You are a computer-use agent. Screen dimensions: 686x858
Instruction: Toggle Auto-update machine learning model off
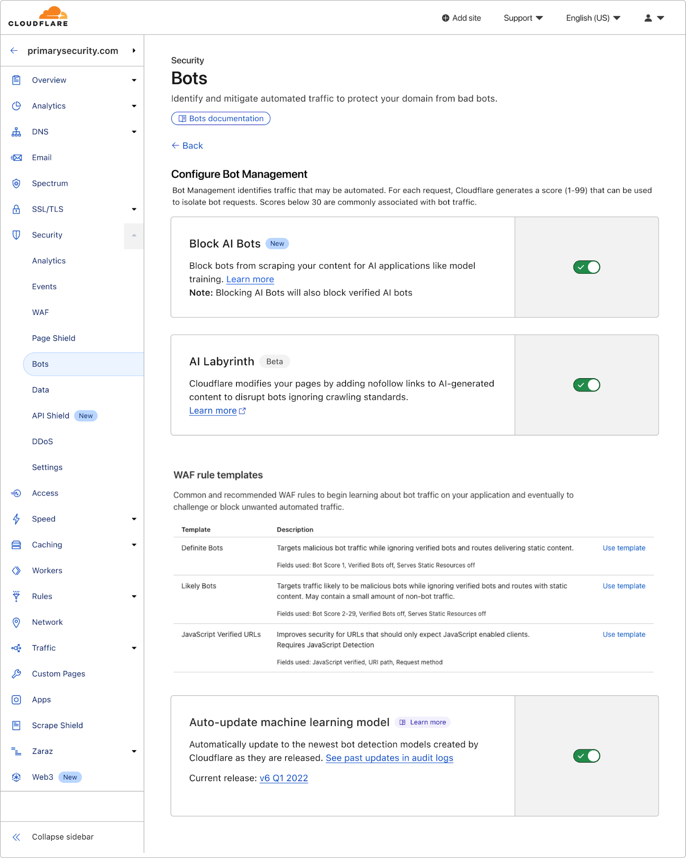coord(586,756)
